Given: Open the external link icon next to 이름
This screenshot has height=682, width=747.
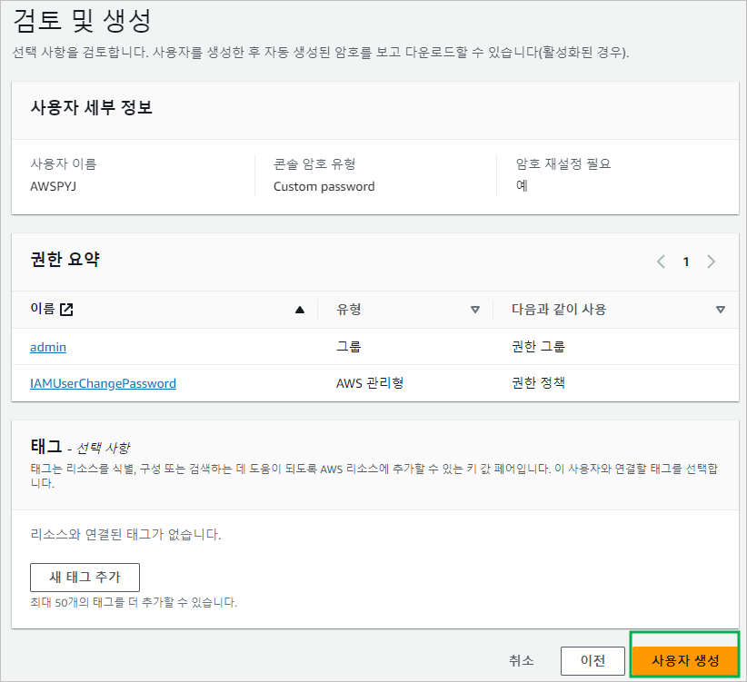Looking at the screenshot, I should click(66, 310).
